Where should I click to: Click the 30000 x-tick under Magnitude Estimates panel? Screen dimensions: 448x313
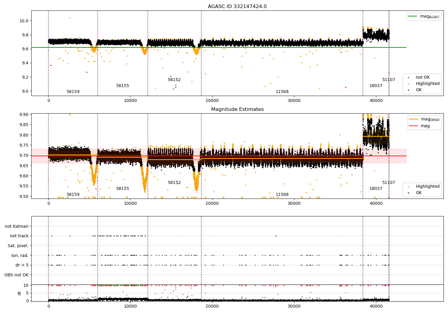pos(294,204)
